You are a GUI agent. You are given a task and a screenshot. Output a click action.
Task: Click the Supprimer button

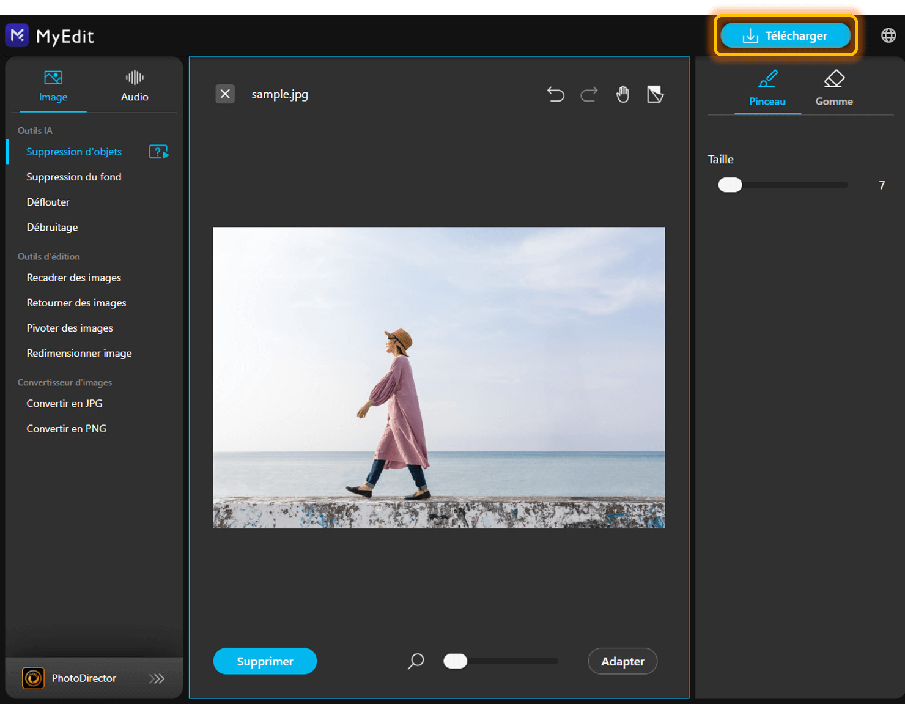[265, 661]
